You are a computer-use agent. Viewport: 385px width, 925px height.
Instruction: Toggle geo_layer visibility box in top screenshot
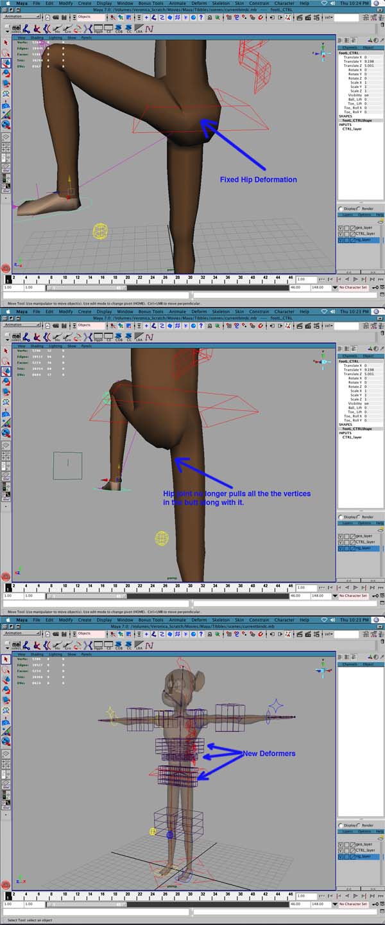(341, 227)
